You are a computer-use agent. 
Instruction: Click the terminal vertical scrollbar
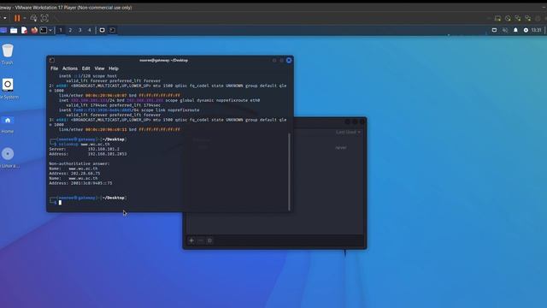[x=289, y=172]
